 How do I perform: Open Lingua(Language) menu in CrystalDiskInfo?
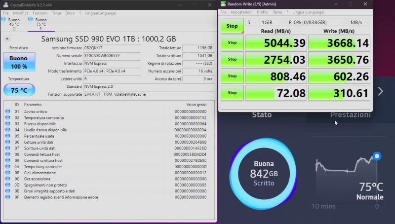click(x=101, y=13)
